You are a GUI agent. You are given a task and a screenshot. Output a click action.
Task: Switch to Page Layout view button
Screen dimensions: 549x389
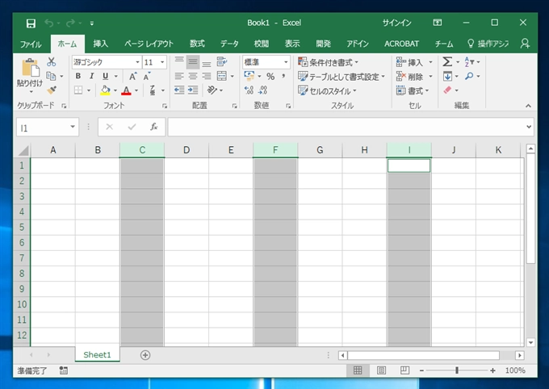(381, 370)
